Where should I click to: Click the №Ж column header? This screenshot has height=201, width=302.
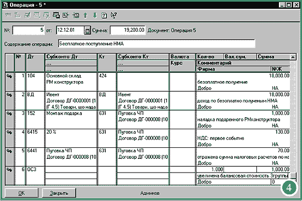pyautogui.click(x=281, y=69)
